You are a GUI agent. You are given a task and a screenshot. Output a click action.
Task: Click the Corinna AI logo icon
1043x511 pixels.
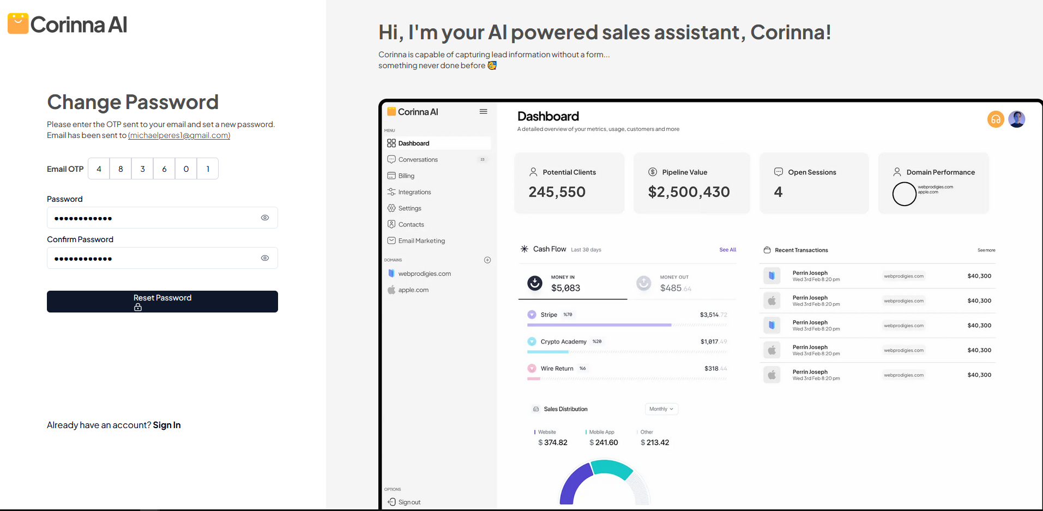coord(18,23)
